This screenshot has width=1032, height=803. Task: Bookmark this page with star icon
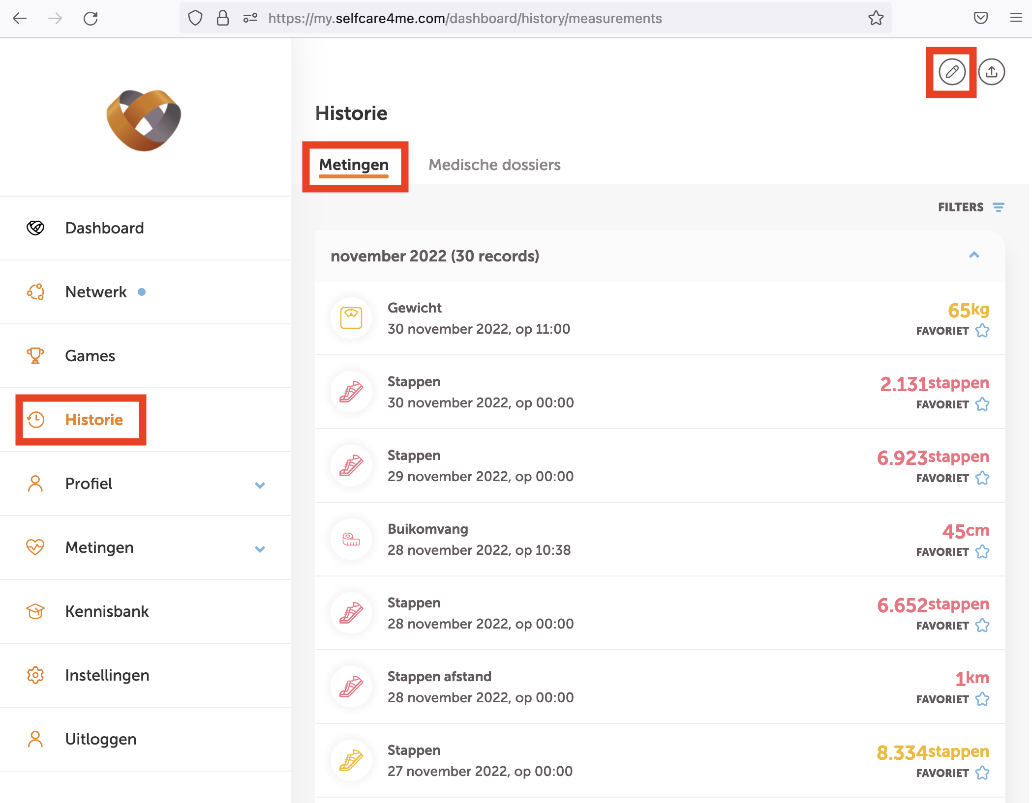[x=876, y=18]
